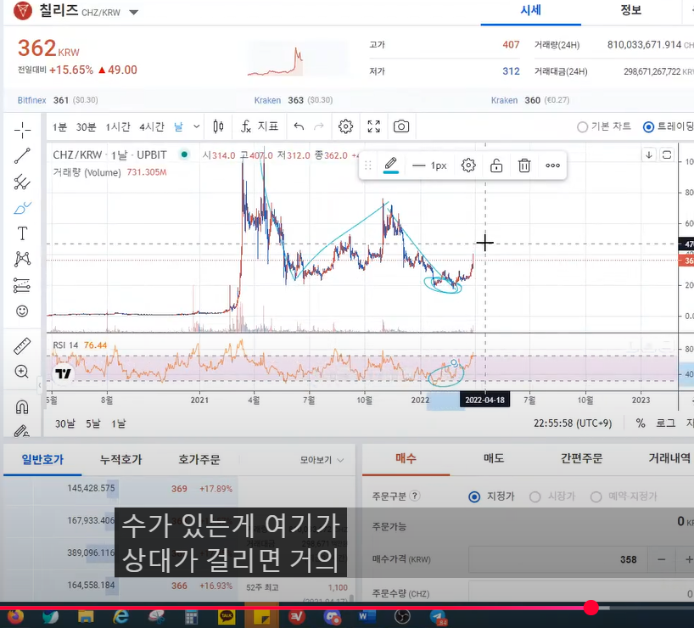Toggle the magnet mode icon
The width and height of the screenshot is (694, 628).
click(x=22, y=407)
